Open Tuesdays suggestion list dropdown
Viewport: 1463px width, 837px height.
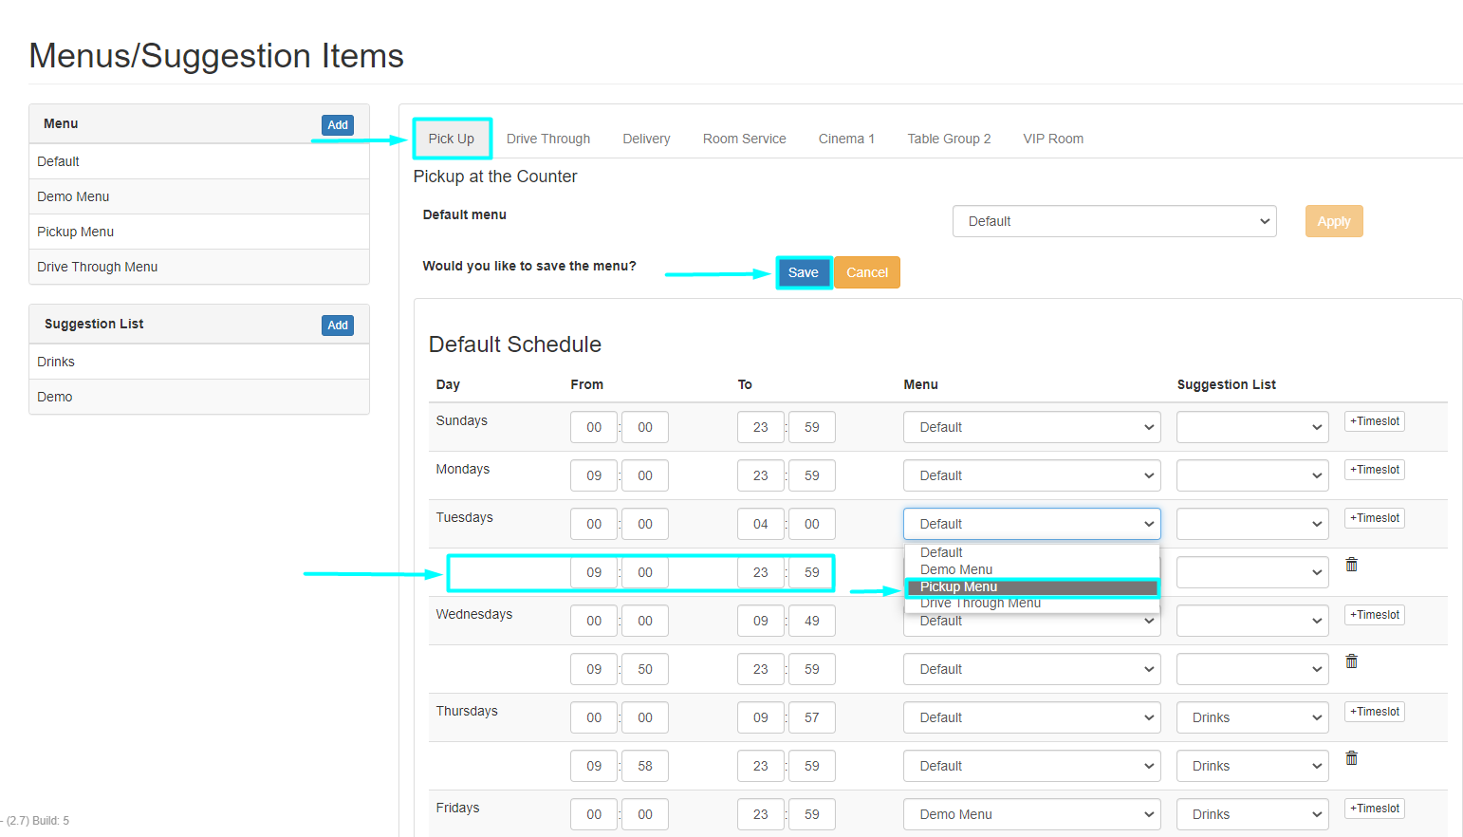(x=1252, y=524)
